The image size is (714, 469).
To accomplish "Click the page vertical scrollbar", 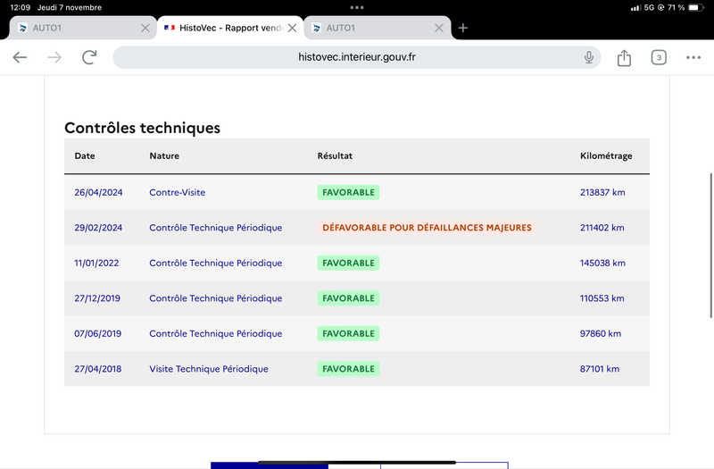I will (710, 245).
